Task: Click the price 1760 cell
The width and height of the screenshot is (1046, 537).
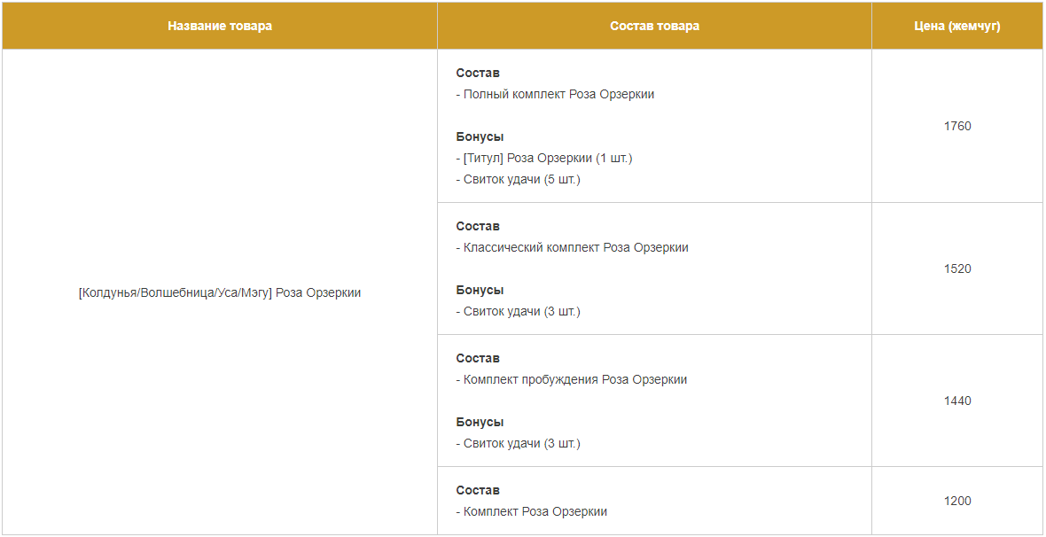Action: 957,126
